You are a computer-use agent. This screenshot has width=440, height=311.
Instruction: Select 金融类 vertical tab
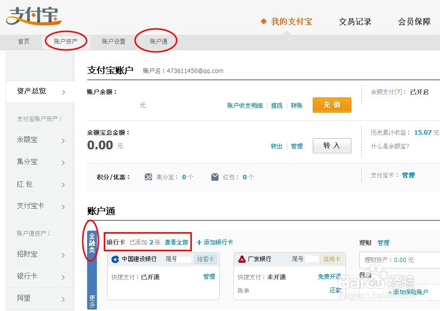92,243
